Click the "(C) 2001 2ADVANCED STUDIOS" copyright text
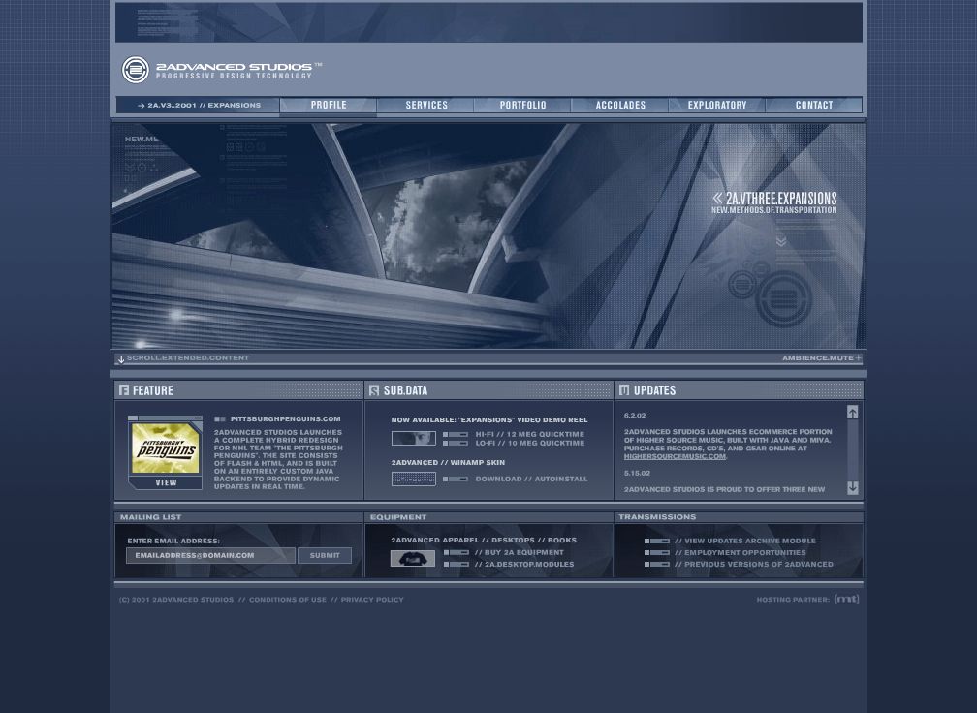This screenshot has width=977, height=713. (x=176, y=600)
